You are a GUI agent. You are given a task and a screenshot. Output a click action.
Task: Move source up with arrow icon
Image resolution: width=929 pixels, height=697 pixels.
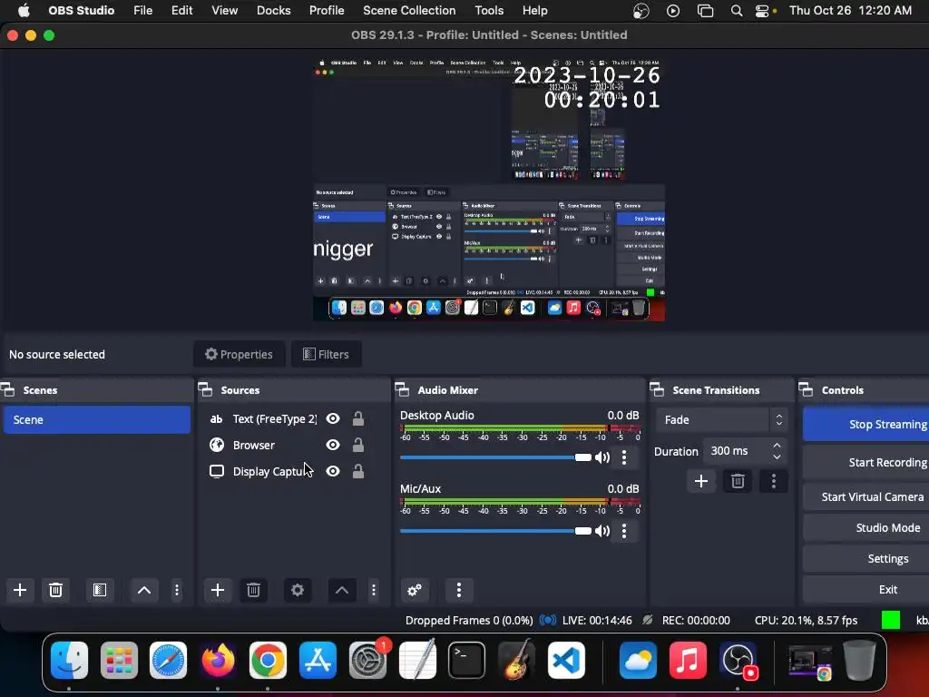342,590
